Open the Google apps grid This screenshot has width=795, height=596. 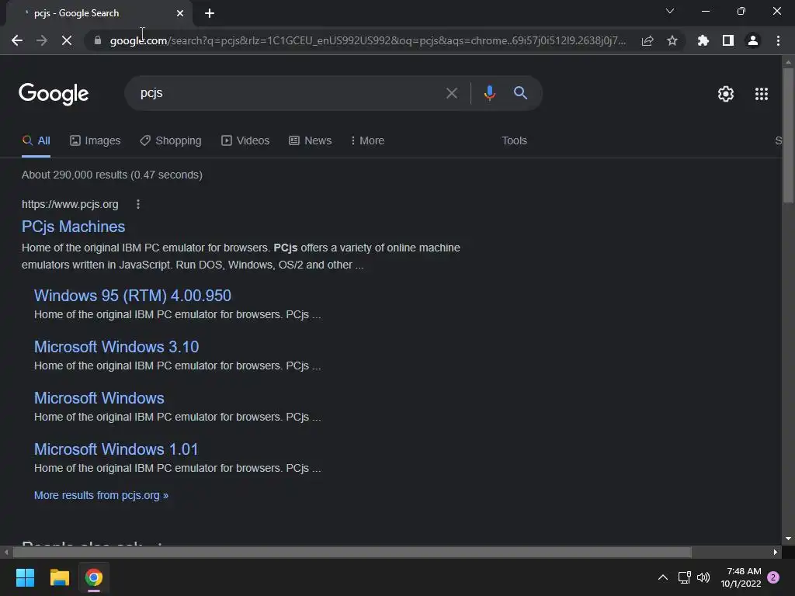(762, 94)
